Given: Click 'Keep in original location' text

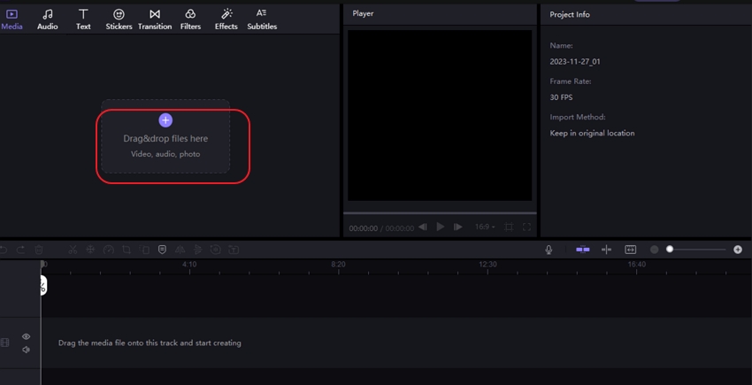Looking at the screenshot, I should [x=592, y=133].
